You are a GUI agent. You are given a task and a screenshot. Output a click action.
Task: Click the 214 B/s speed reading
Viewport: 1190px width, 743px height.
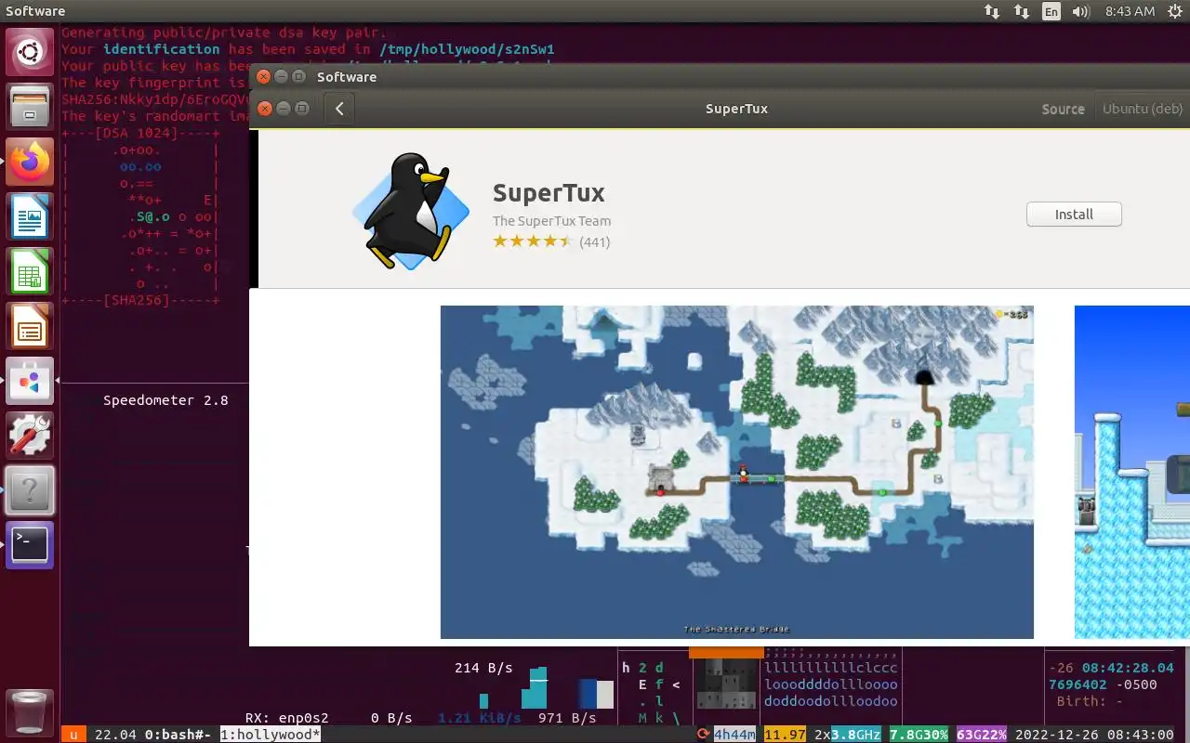(483, 668)
